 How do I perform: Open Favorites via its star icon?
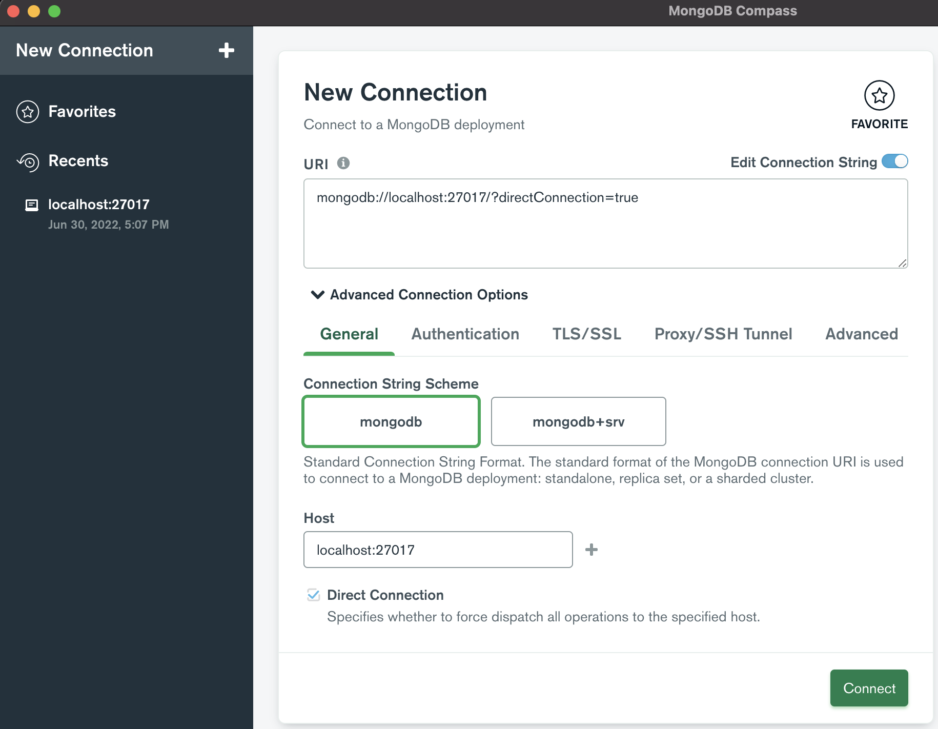(28, 112)
